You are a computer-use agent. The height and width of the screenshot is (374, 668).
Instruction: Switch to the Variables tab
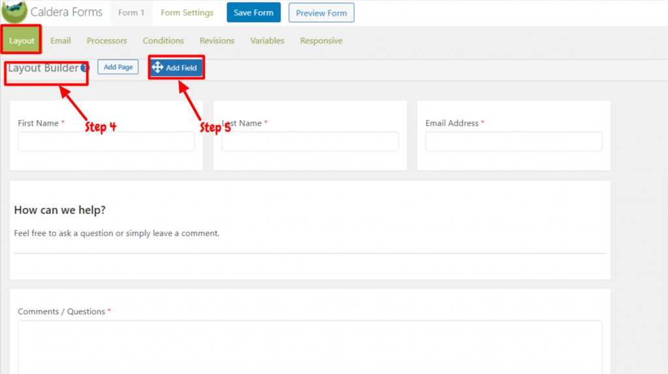pyautogui.click(x=267, y=40)
